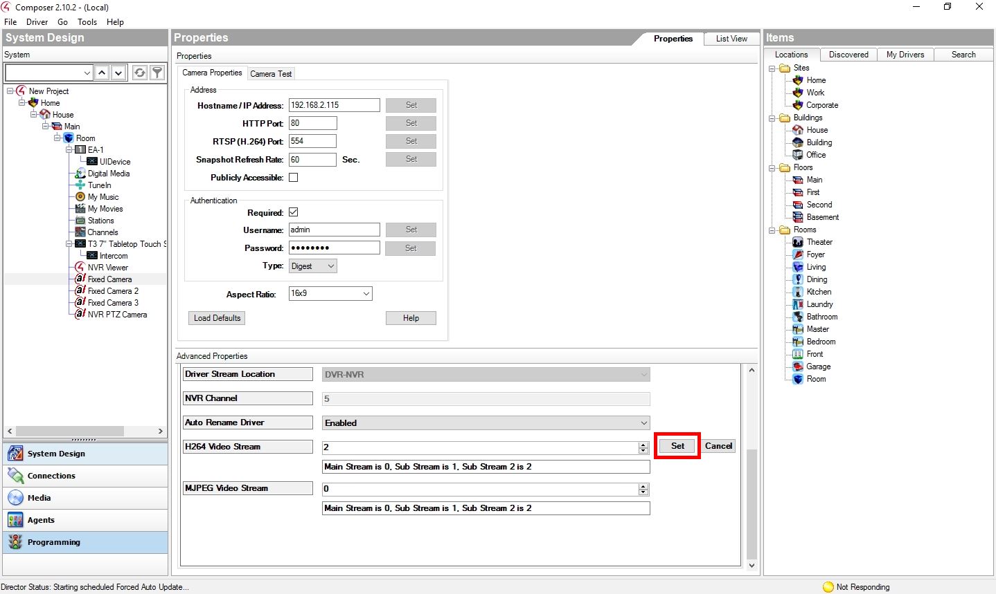Collapse the New Project tree node
The height and width of the screenshot is (594, 996).
coord(10,91)
